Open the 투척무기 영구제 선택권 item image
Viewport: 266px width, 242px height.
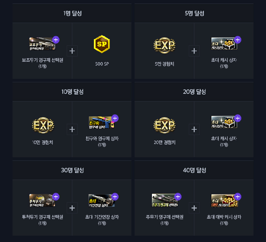pos(42,200)
